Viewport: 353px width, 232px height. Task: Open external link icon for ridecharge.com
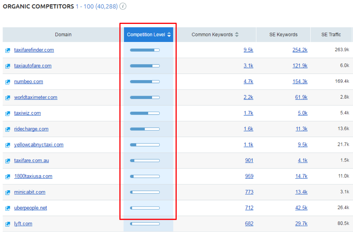[x=8, y=129]
